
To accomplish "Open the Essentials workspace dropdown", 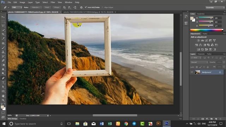I will (215, 7).
